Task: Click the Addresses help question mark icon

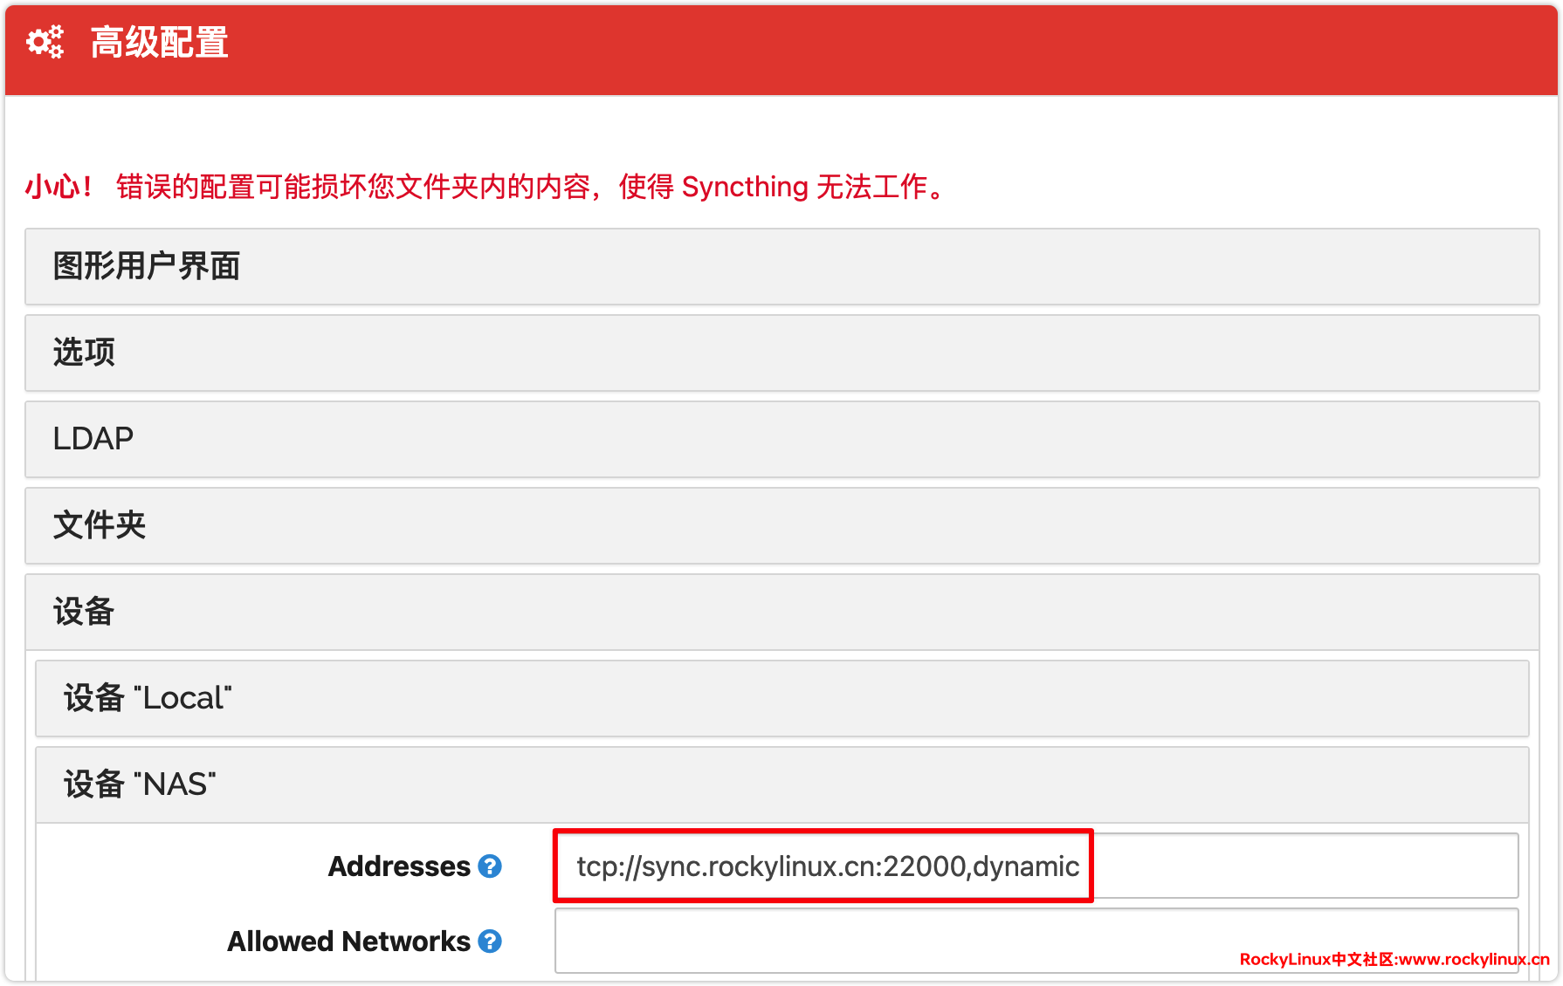Action: pos(490,866)
